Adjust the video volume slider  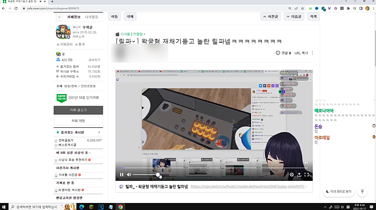(x=145, y=175)
